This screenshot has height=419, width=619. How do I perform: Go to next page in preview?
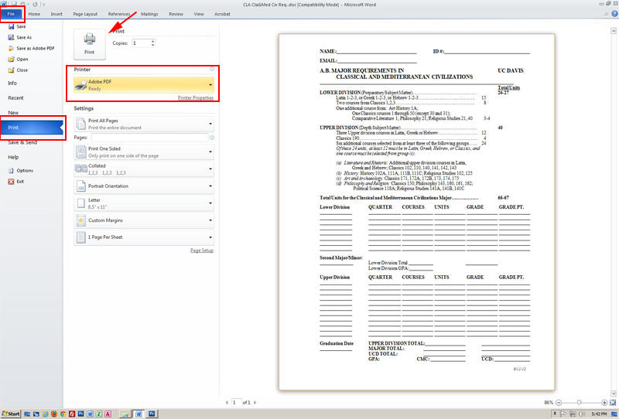point(256,403)
